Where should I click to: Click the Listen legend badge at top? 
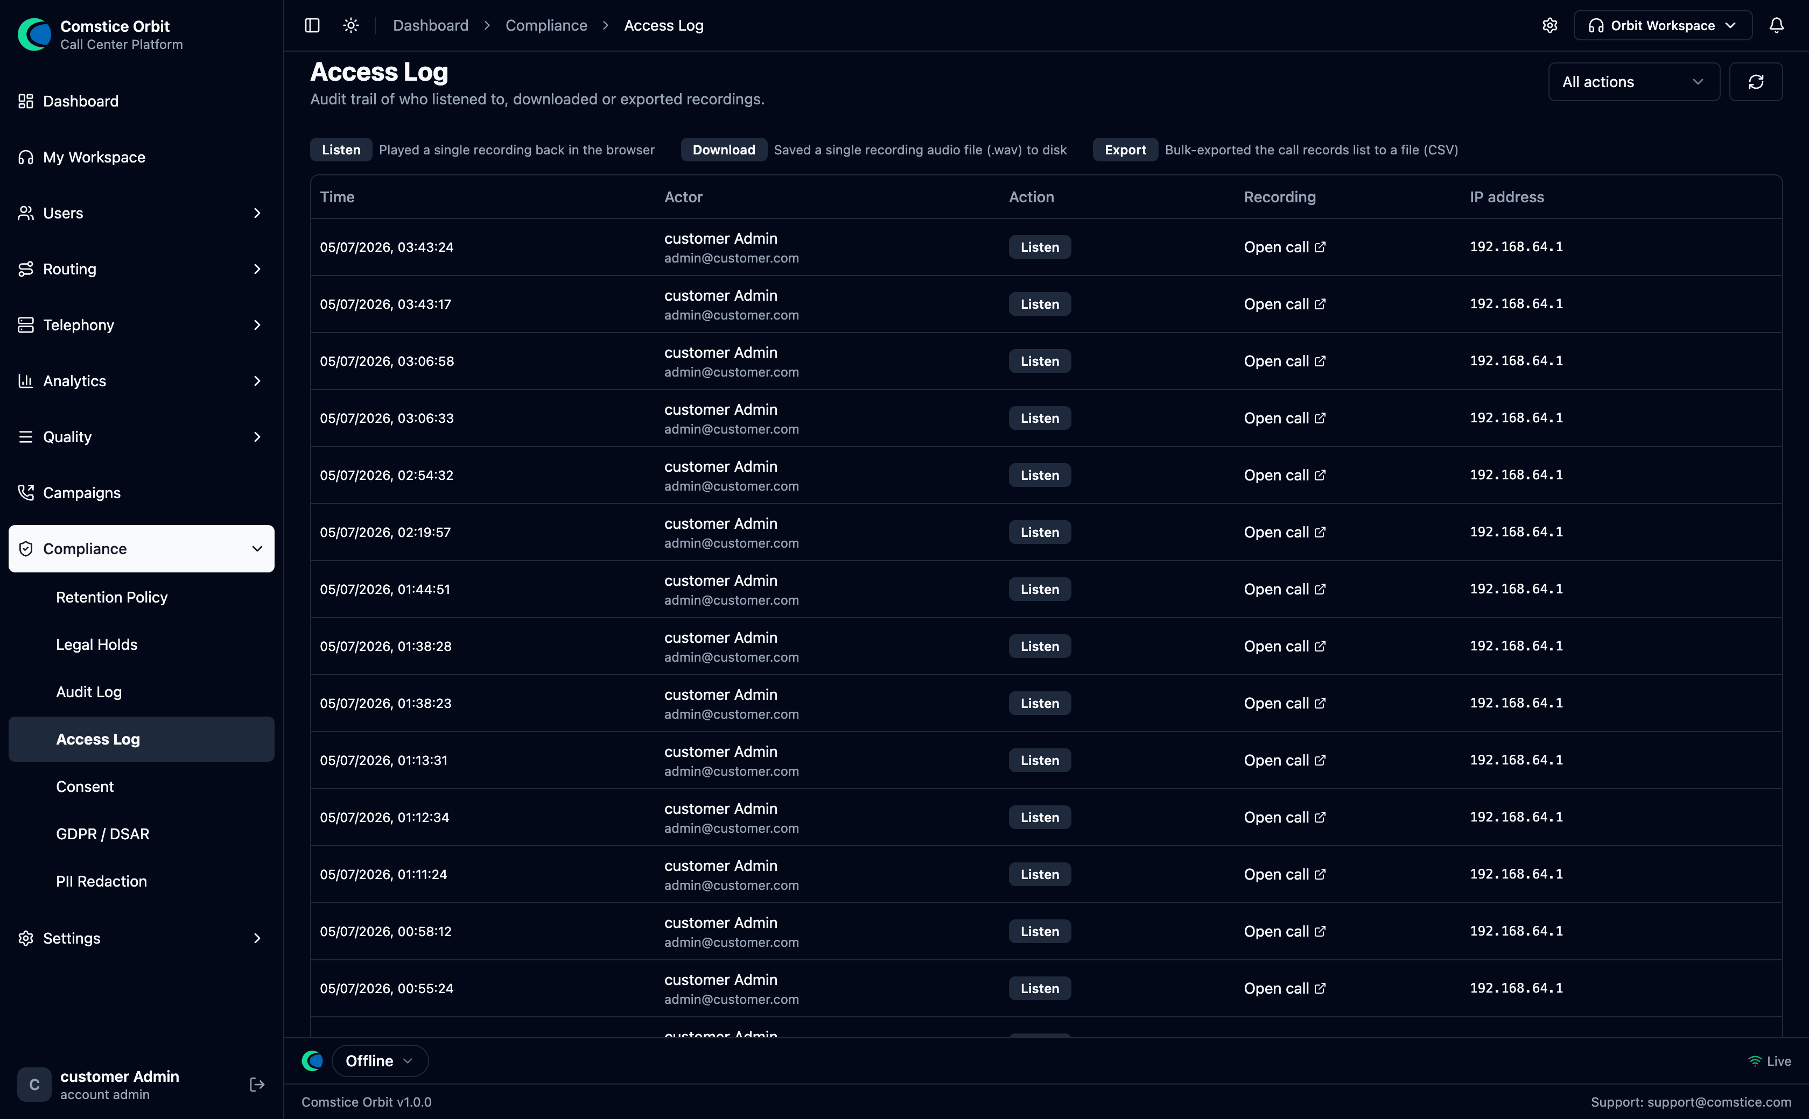coord(341,150)
